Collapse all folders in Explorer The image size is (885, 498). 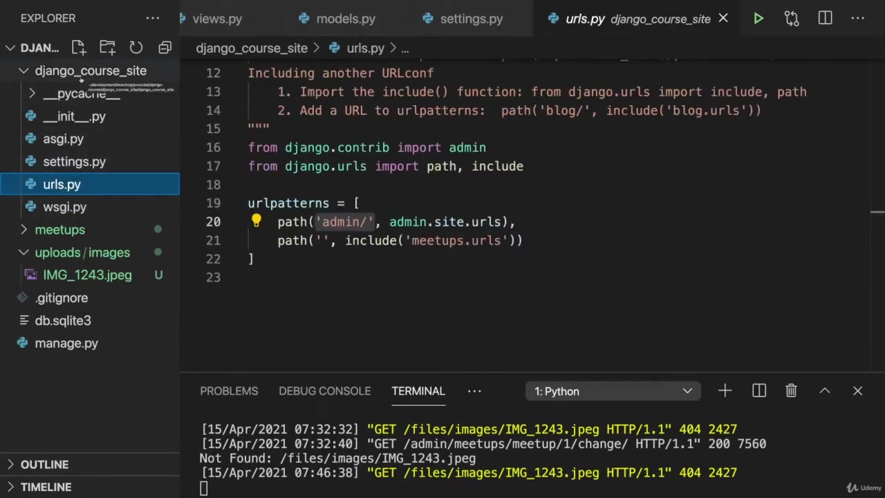click(165, 48)
